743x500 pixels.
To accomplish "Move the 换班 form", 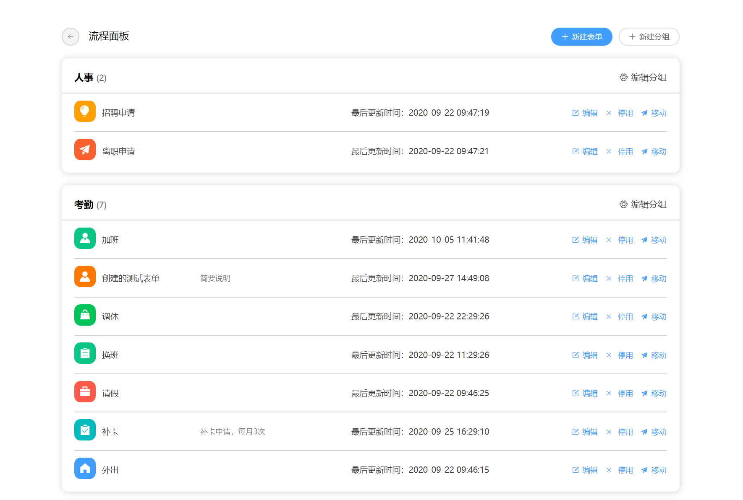I will pos(654,355).
